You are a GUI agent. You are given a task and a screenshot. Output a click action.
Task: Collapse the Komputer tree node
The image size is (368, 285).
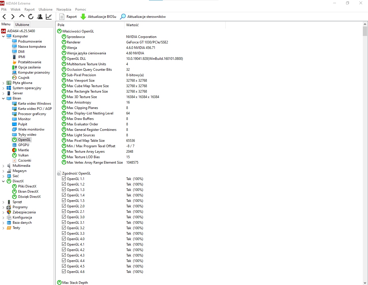[x=3, y=36]
